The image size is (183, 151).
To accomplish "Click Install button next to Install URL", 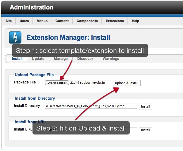I will coord(146,130).
